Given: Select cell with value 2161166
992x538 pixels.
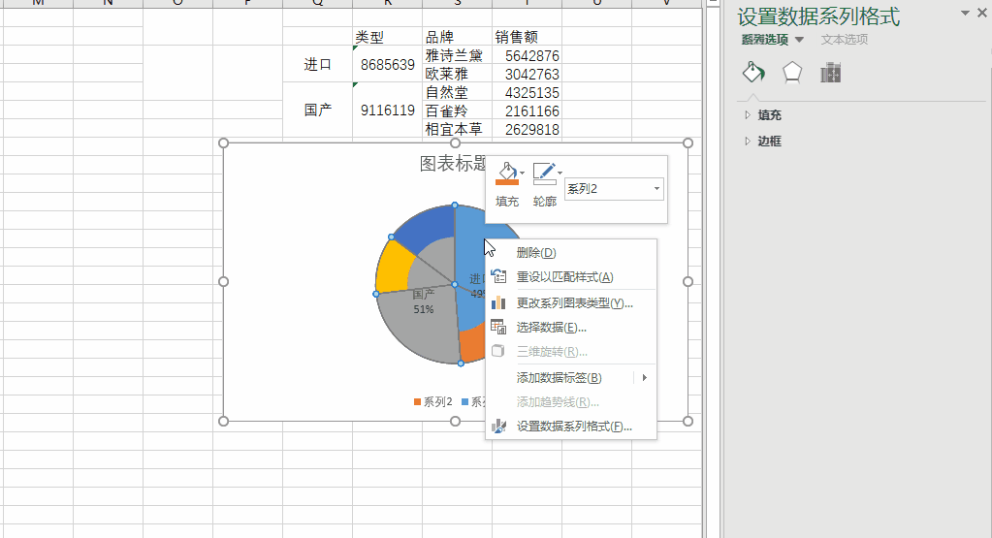Looking at the screenshot, I should tap(527, 111).
